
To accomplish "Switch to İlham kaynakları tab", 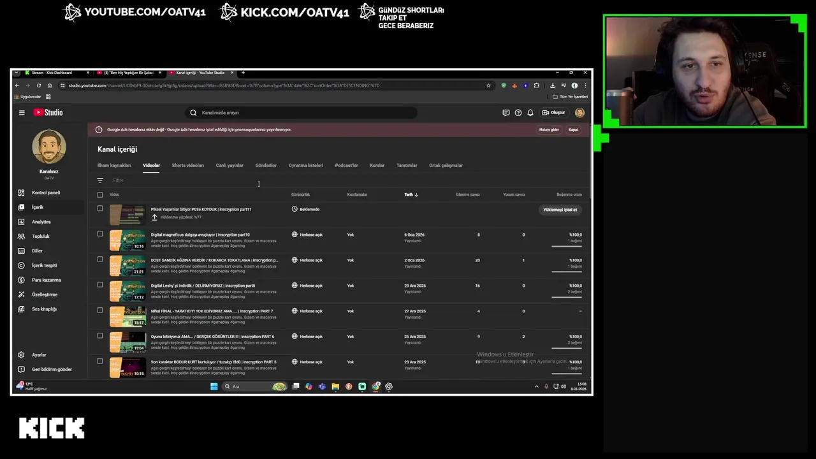I will (114, 166).
